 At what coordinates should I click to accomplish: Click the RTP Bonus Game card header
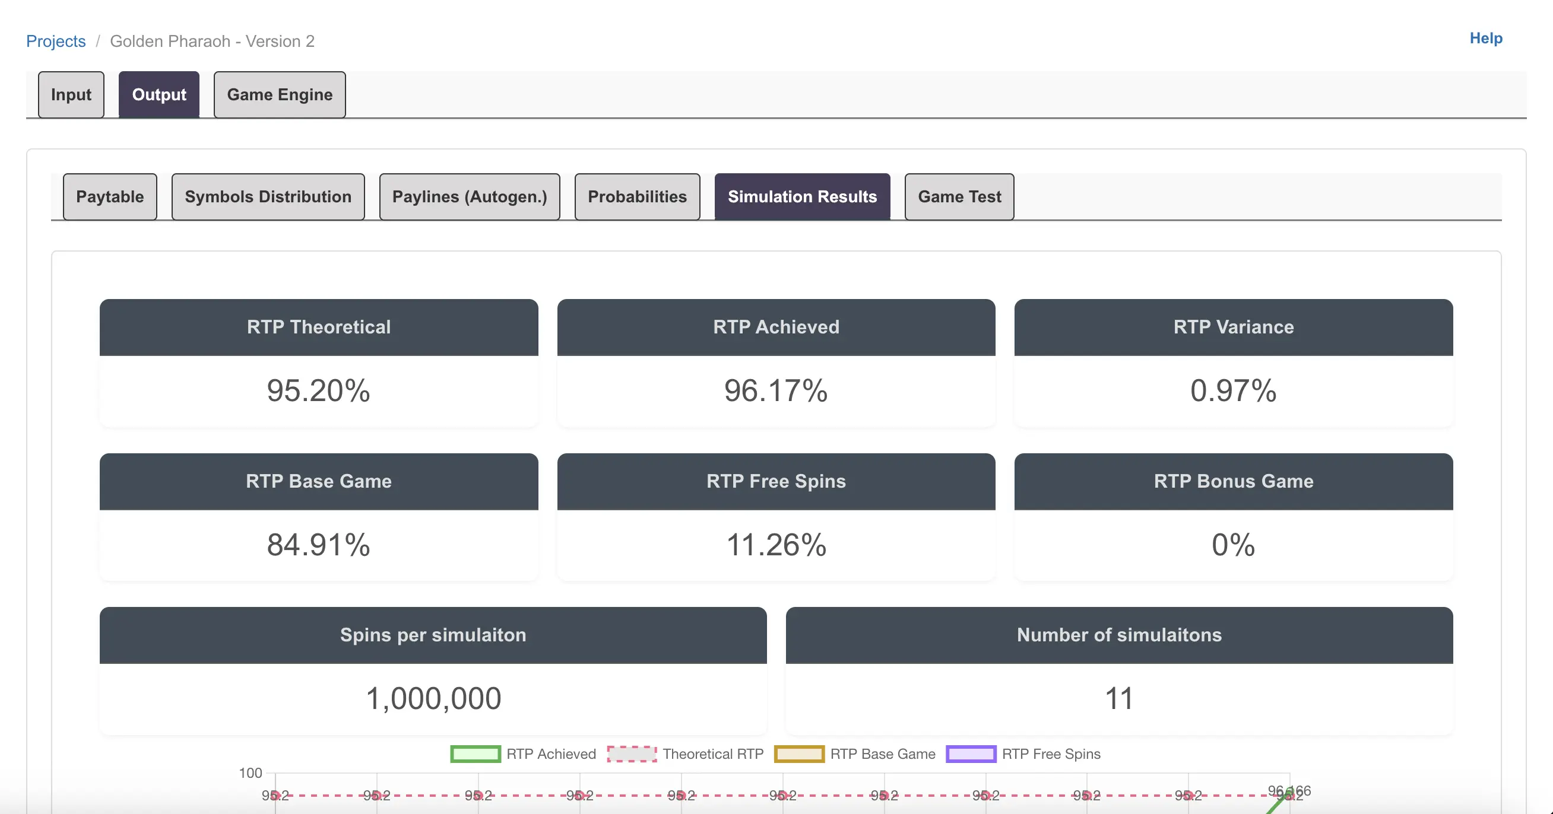(1234, 481)
